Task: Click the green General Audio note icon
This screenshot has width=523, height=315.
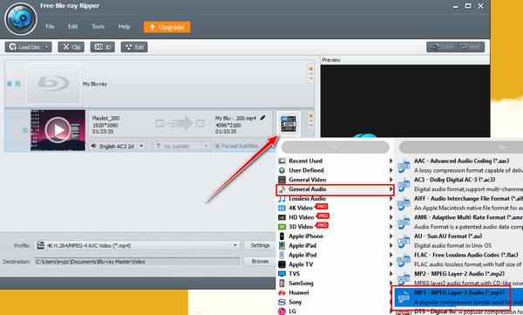Action: point(282,189)
